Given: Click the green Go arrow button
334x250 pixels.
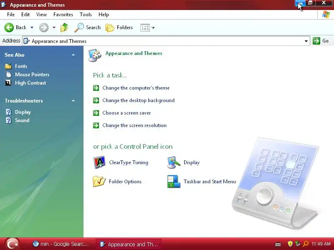Looking at the screenshot, I should tap(316, 40).
